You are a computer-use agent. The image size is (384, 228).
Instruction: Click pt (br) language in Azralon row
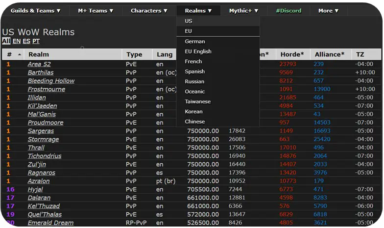[166, 181]
